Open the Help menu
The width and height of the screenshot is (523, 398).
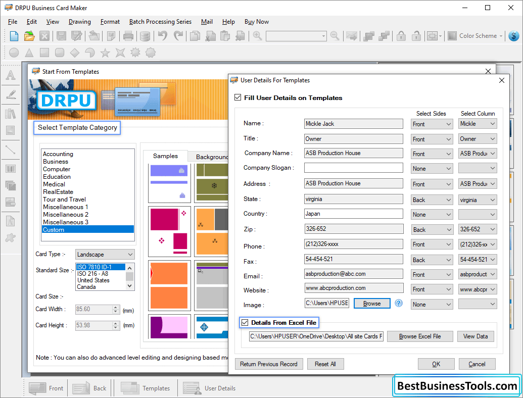coord(228,22)
